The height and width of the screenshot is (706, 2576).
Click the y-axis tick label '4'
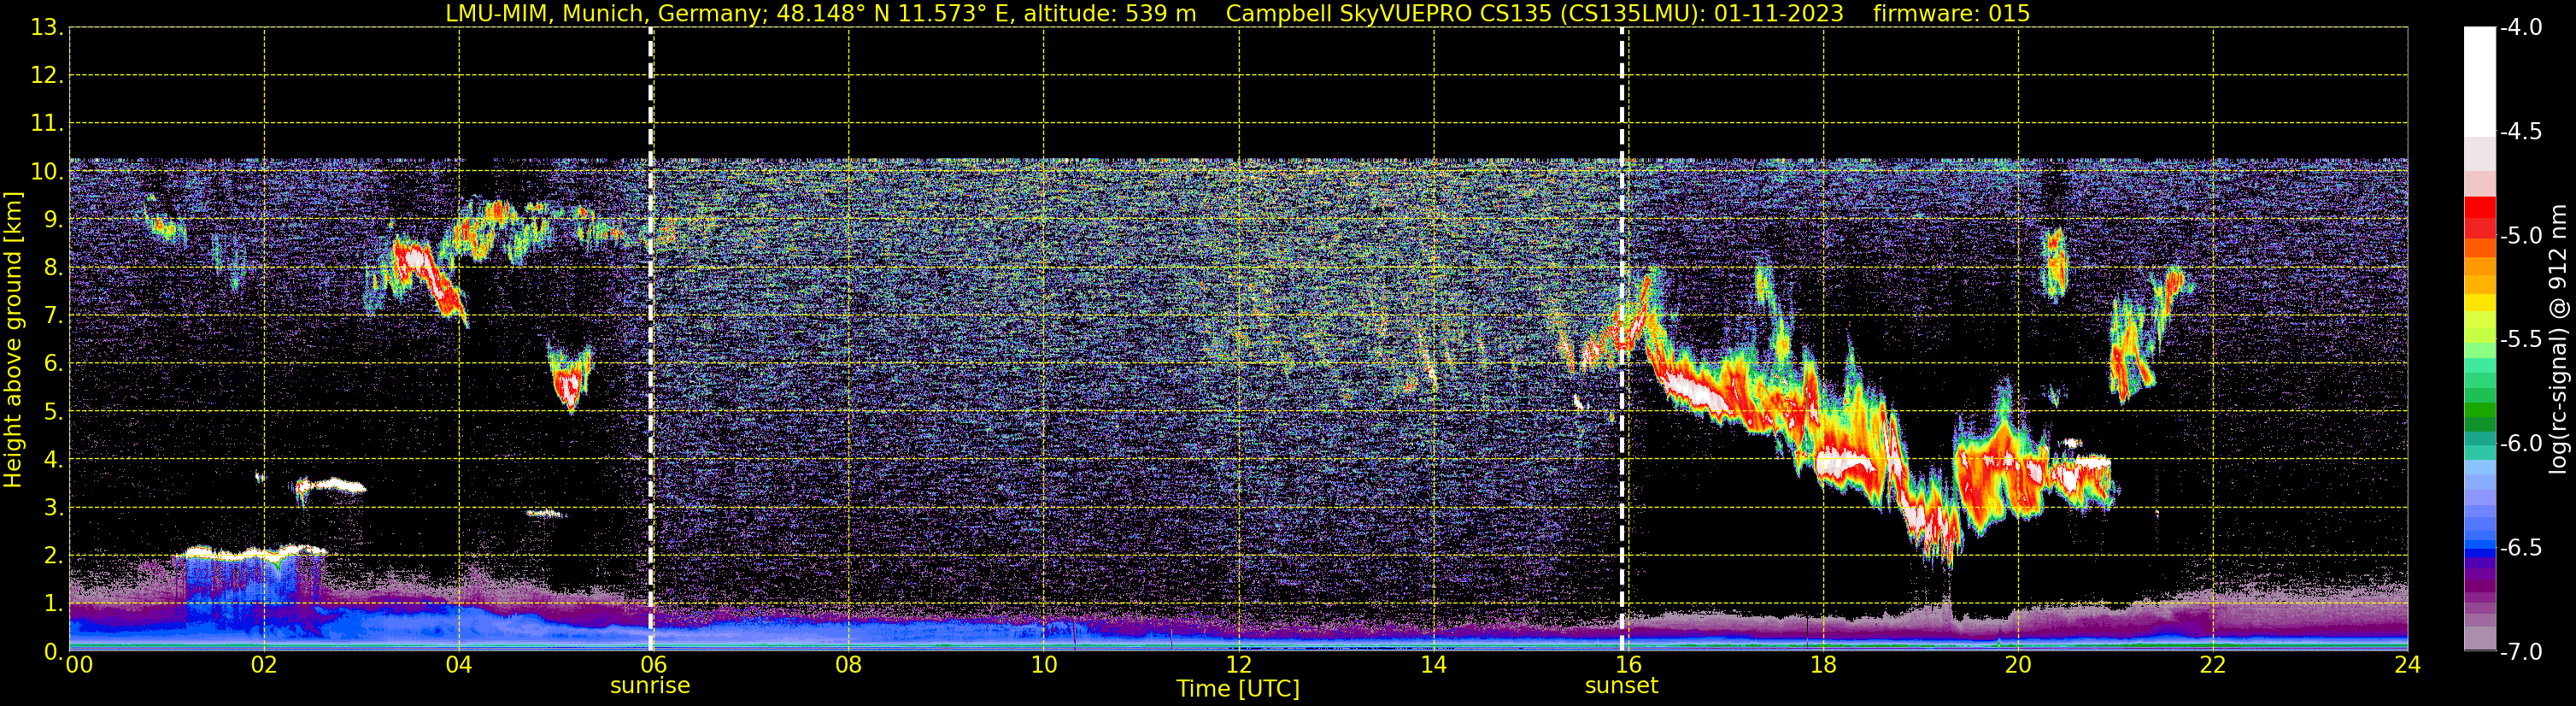click(52, 460)
